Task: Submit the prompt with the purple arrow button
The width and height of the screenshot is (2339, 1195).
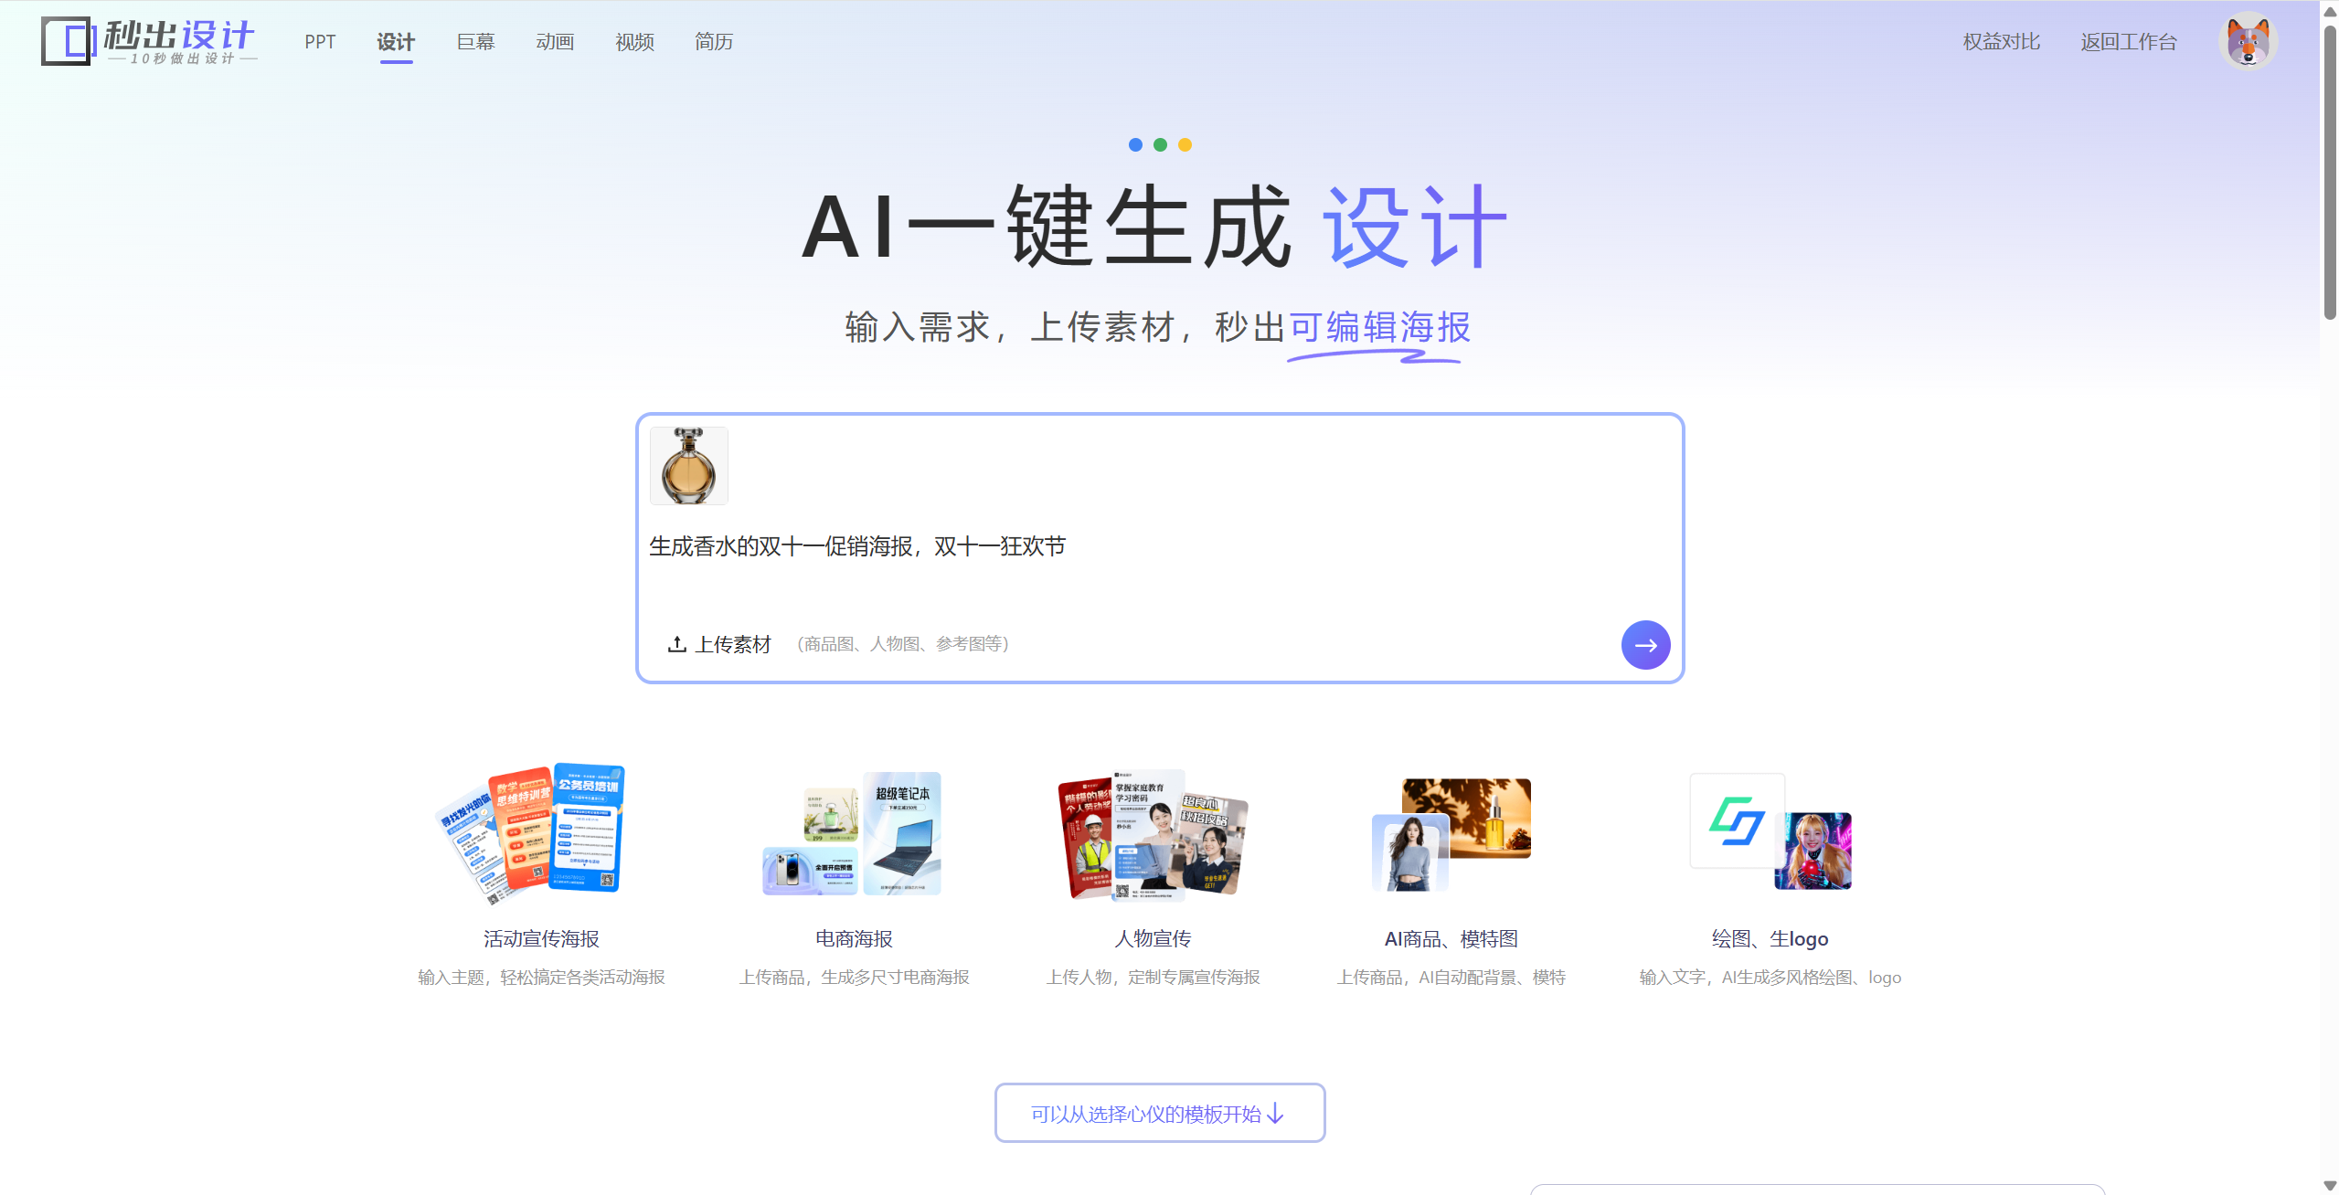Action: [x=1645, y=645]
